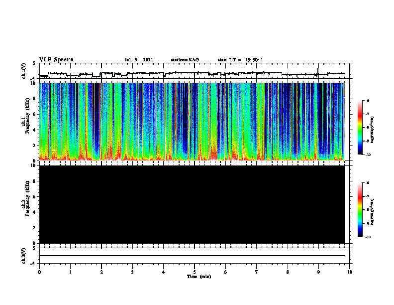Click the flat ch.3 voltage line
Image resolution: width=394 pixels, height=305 pixels.
[x=192, y=256]
